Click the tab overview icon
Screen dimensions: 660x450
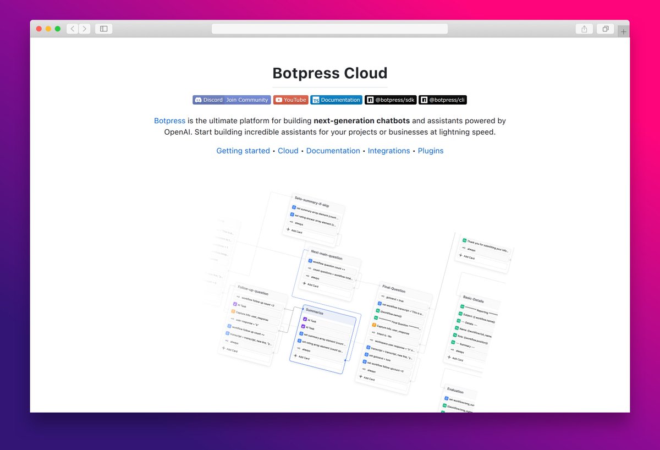(x=605, y=29)
